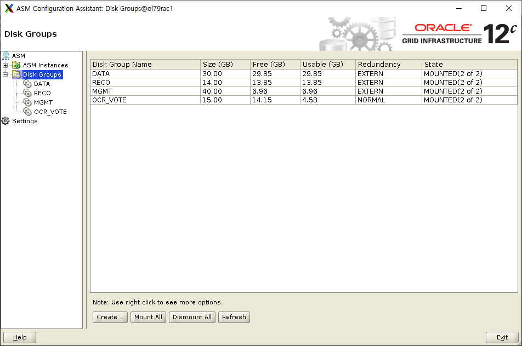Viewport: 522px width, 346px height.
Task: Refresh the disk groups list
Action: coord(234,317)
